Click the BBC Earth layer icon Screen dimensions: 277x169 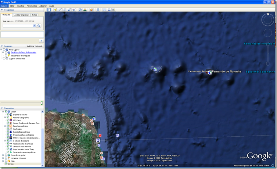click(11, 120)
